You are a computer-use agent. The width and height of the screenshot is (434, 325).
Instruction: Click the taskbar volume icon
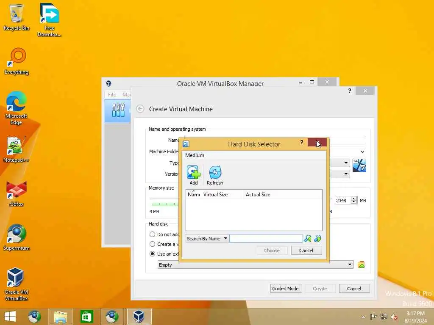pos(394,317)
